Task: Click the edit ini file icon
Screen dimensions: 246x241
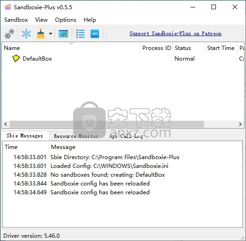Action: (63, 34)
